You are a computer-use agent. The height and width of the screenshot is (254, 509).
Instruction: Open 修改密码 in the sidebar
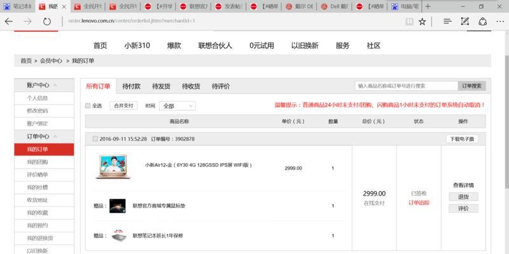coord(38,110)
